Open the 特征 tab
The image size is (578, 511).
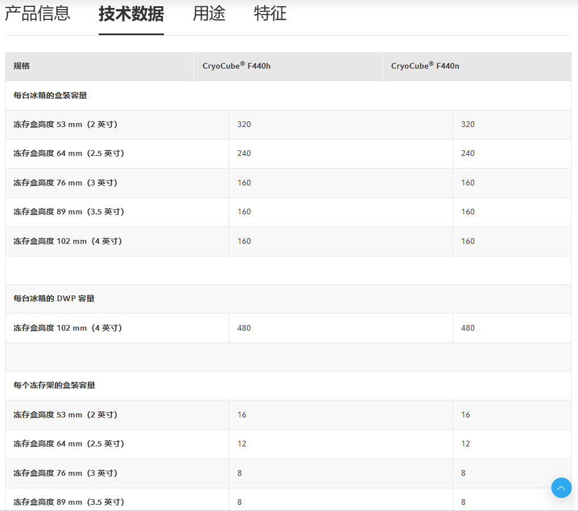pyautogui.click(x=270, y=14)
